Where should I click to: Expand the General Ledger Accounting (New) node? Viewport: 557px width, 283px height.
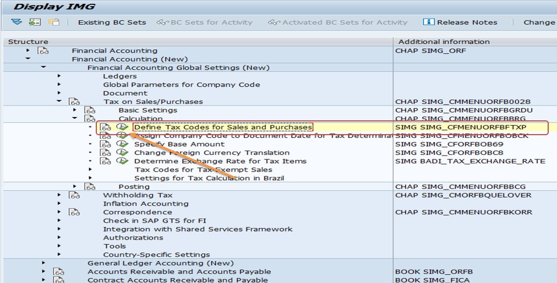(x=43, y=263)
